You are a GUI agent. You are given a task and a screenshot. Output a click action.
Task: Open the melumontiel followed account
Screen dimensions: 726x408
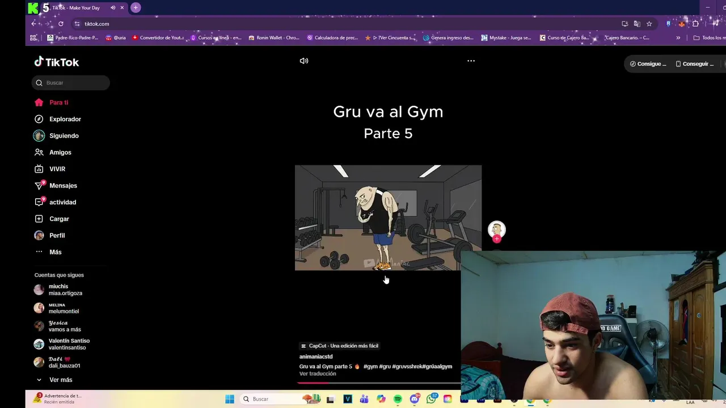57,308
